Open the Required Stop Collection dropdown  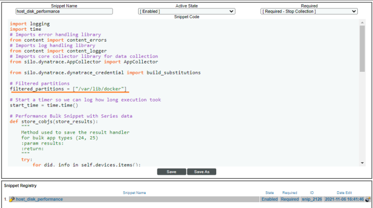click(x=309, y=11)
